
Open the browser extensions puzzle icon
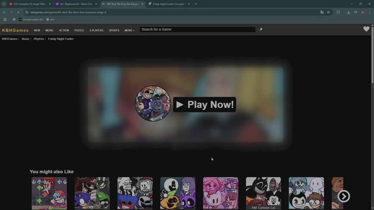[x=338, y=12]
